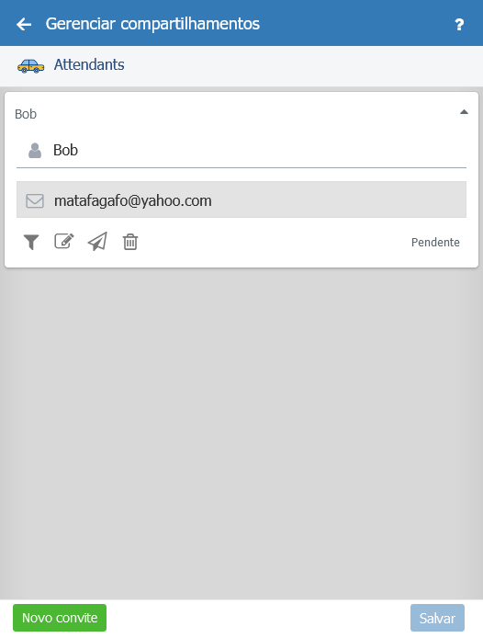Screen dimensions: 483x638
Task: Click the Bob card header label
Action: (x=26, y=114)
